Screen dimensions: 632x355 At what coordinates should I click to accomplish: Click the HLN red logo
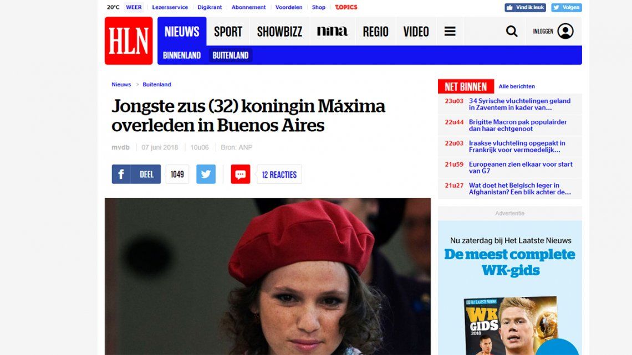(x=129, y=40)
